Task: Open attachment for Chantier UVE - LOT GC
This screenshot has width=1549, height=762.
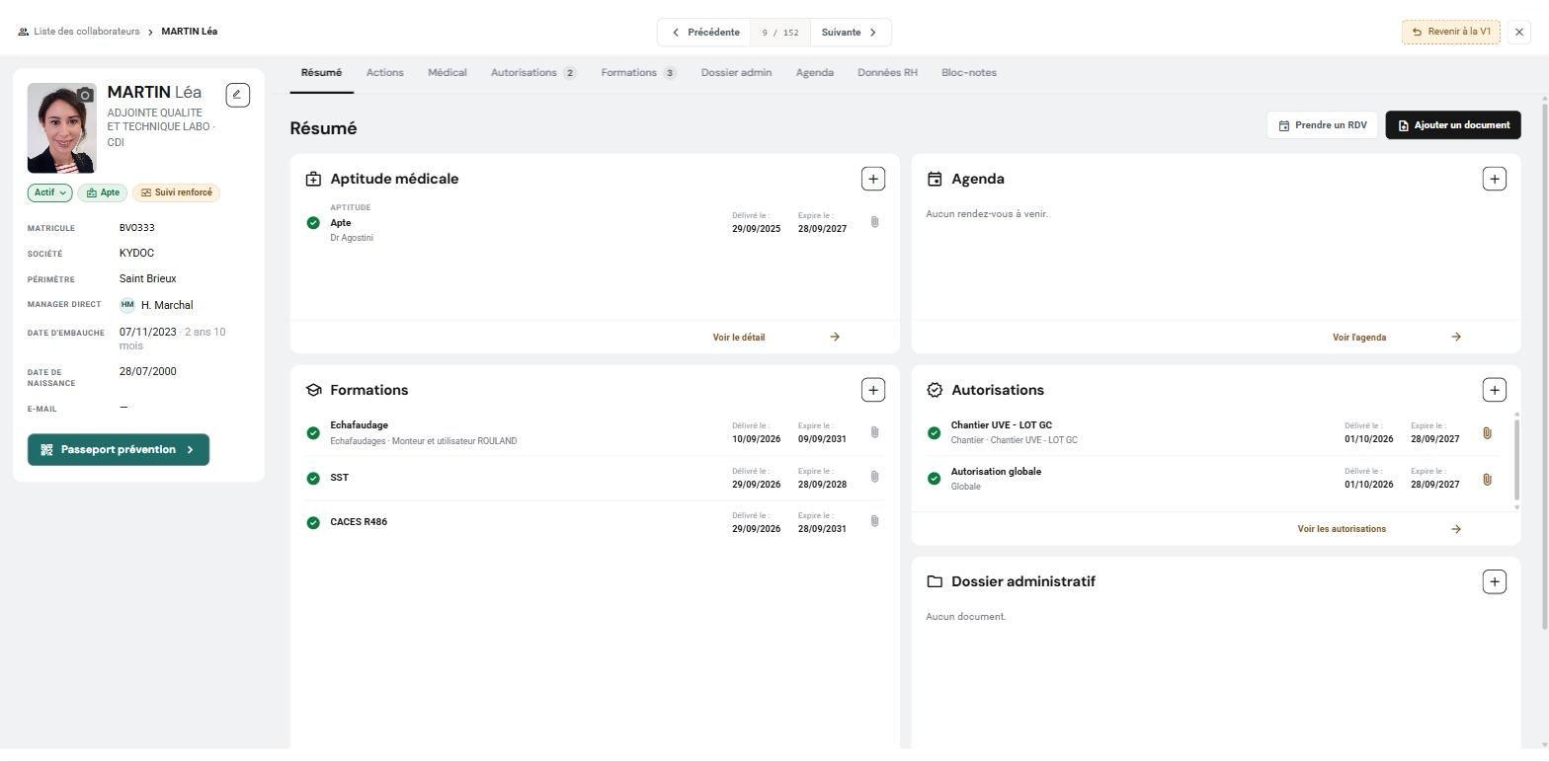Action: pos(1487,433)
